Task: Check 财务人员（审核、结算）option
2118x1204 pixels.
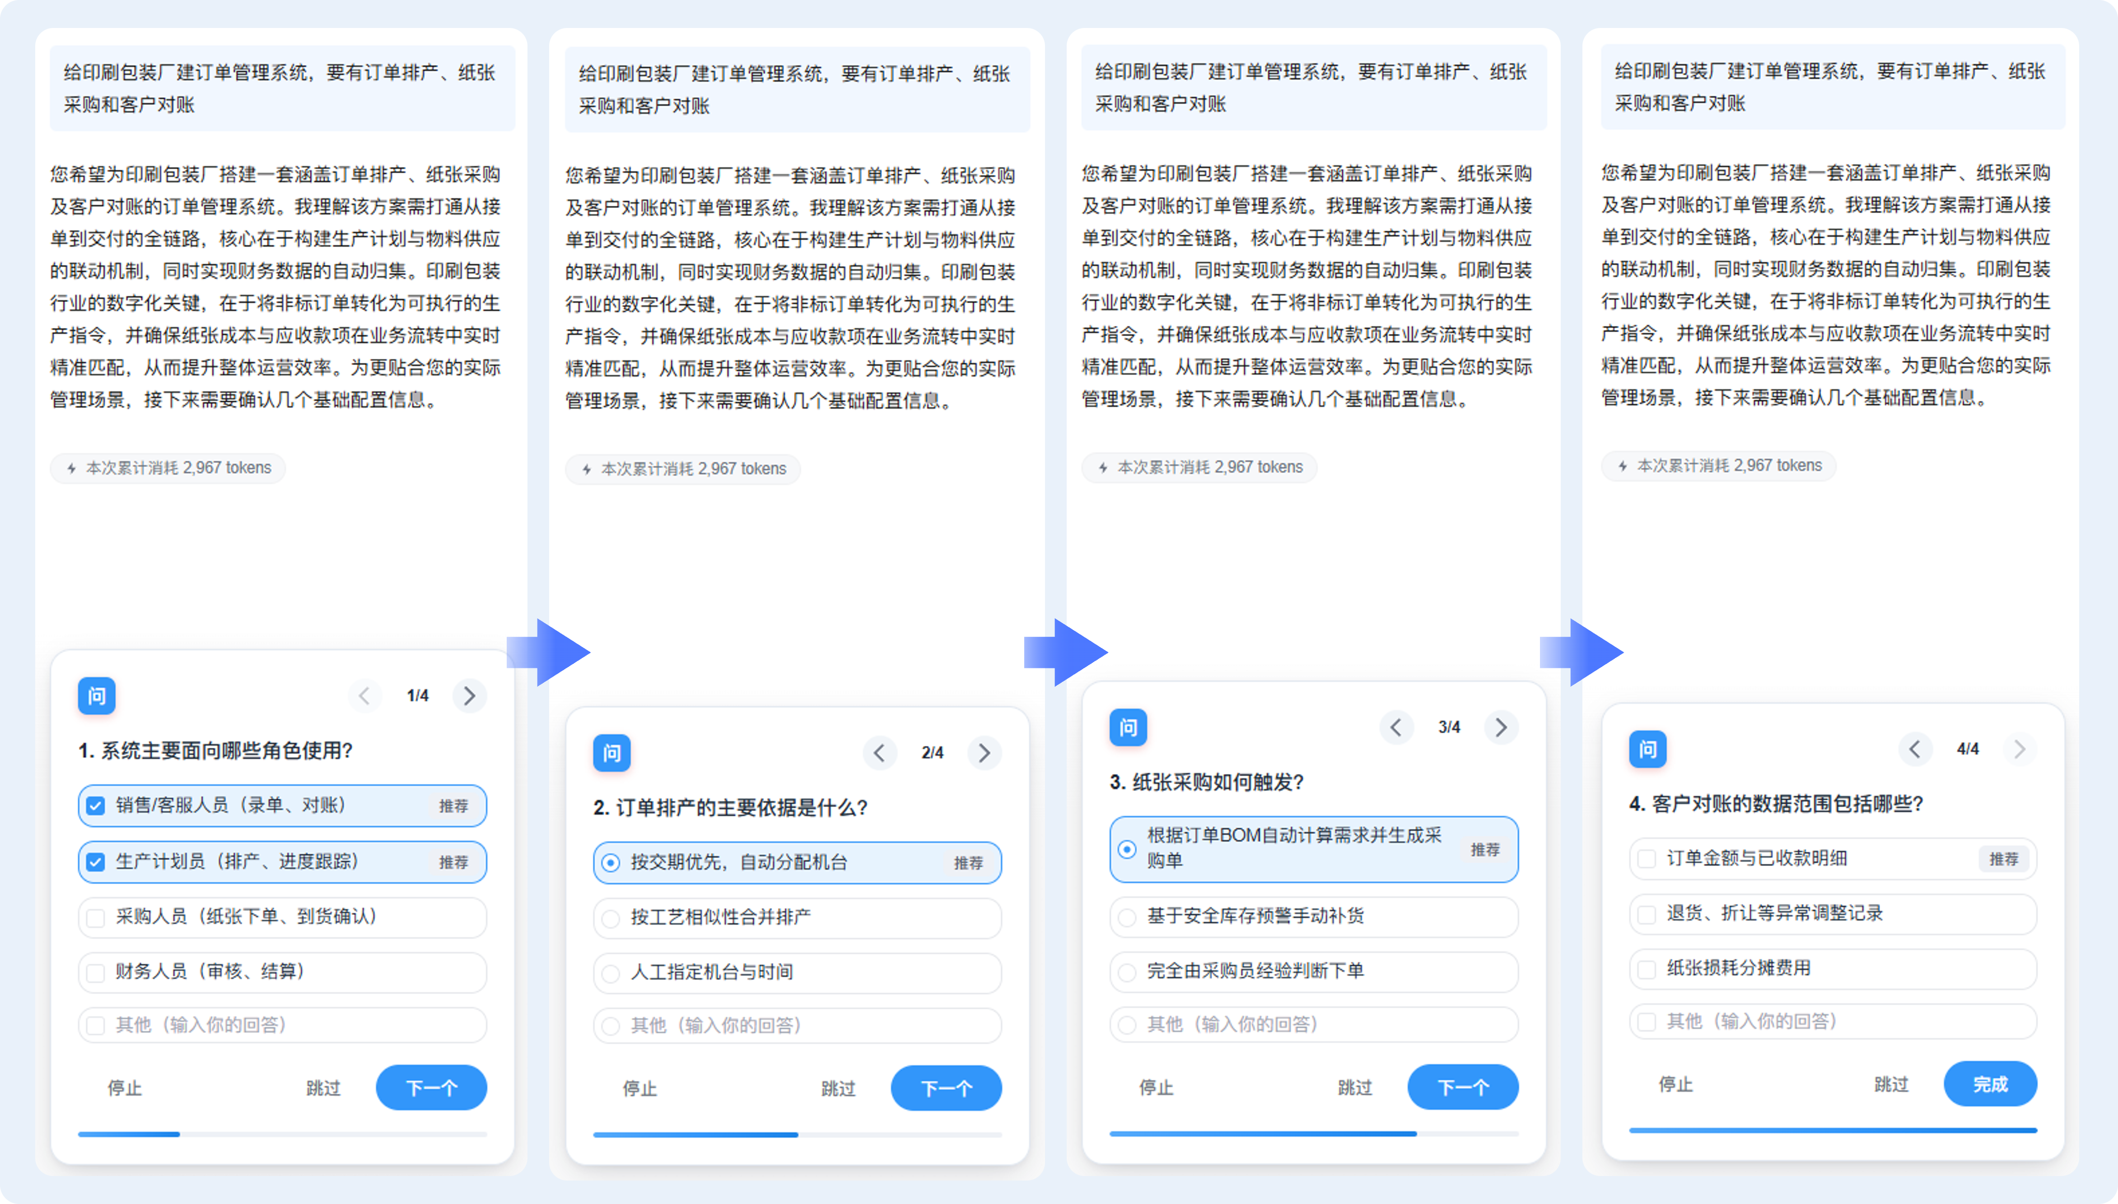Action: tap(282, 972)
